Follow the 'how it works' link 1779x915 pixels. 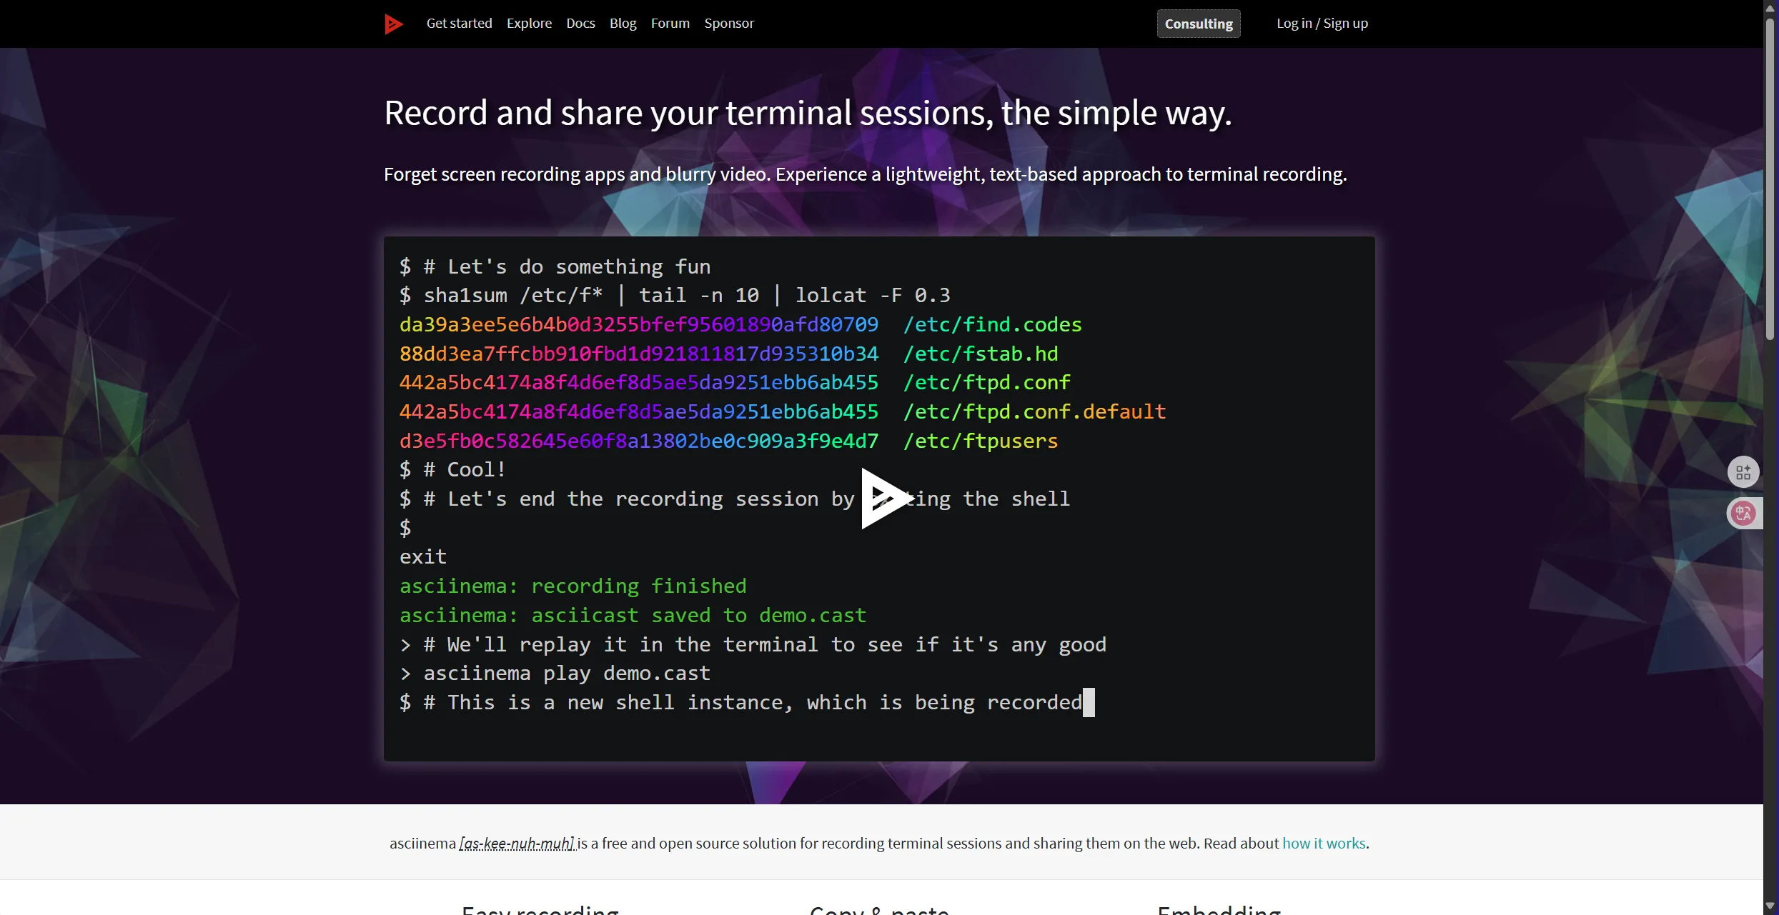click(x=1323, y=844)
